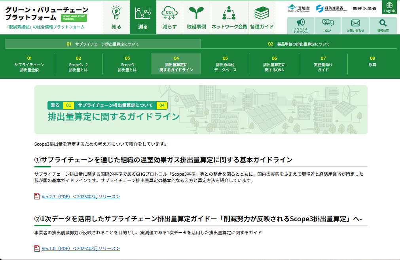Go to 01 サプライチェーン排出量全般
Image resolution: width=400 pixels, height=260 pixels.
coord(29,64)
